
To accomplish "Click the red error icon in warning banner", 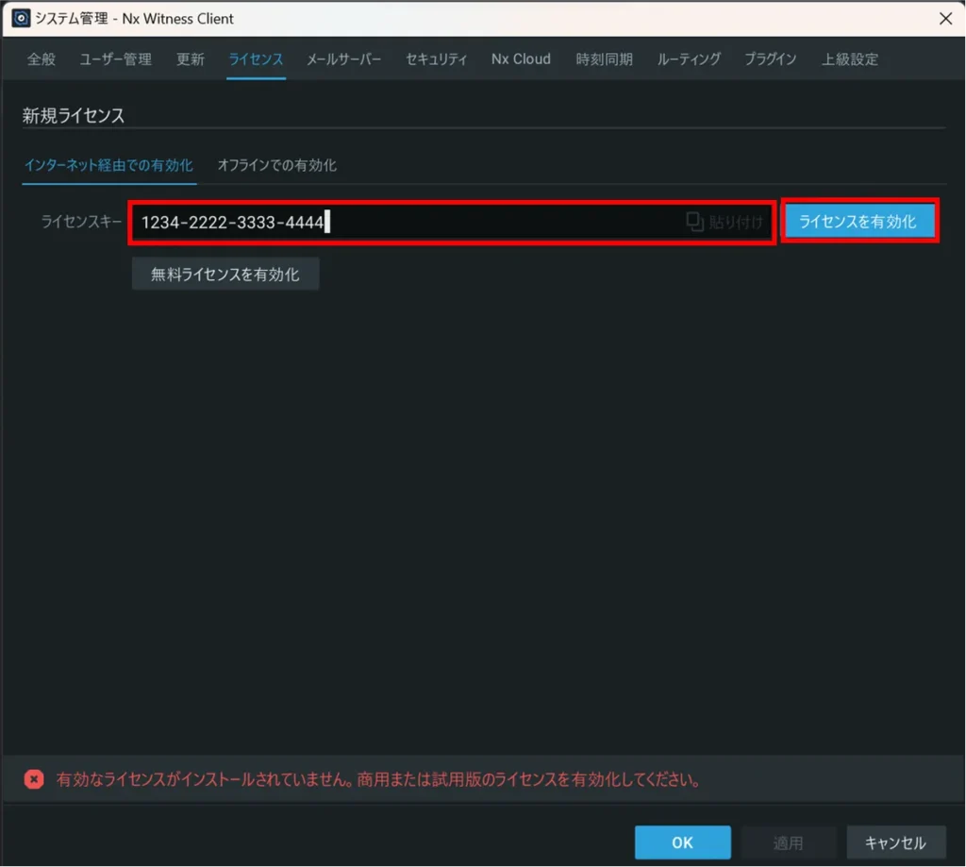I will click(34, 779).
